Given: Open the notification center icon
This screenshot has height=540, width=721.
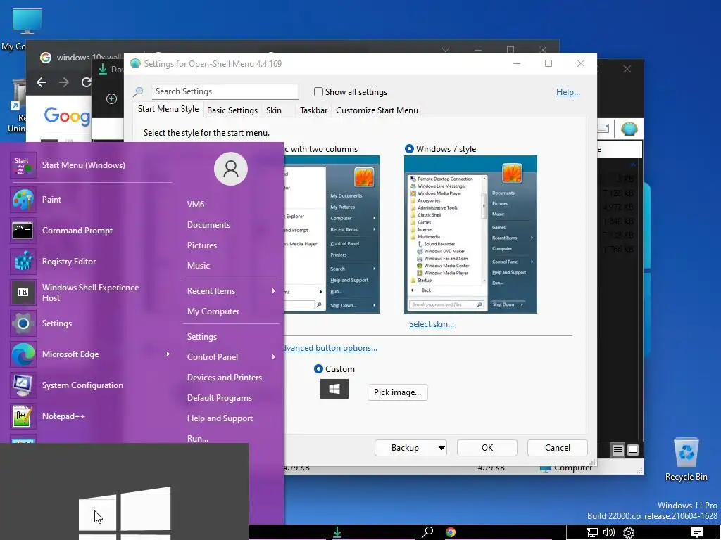Looking at the screenshot, I should pos(697,532).
